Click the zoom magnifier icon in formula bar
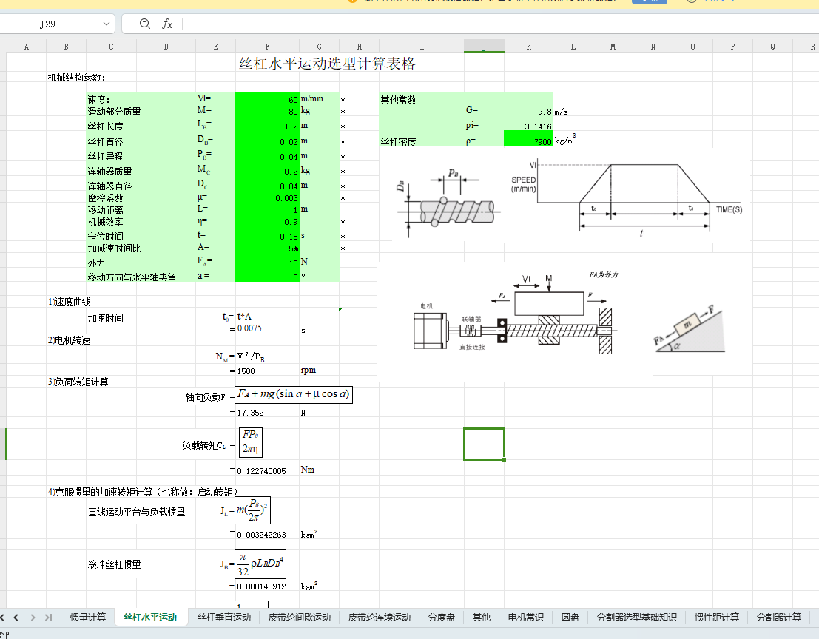Viewport: 819px width, 639px height. tap(145, 24)
